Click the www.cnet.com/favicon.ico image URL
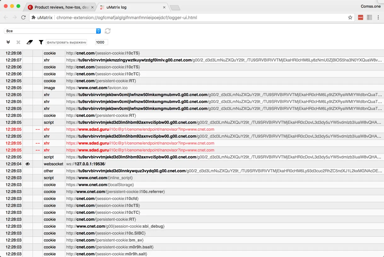The image size is (384, 257). (x=97, y=88)
